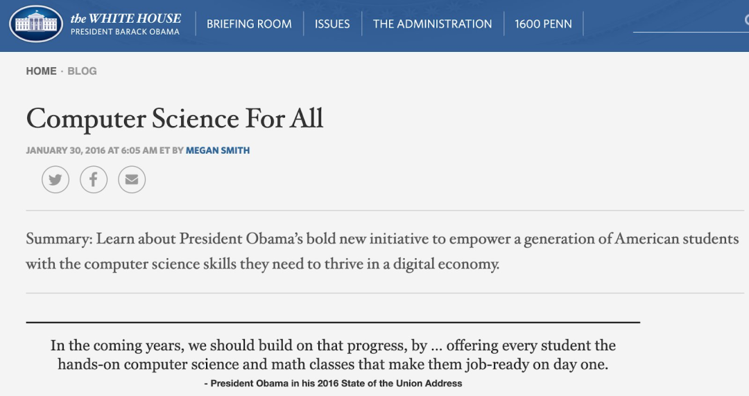Click the President Obama quote attribution line
The height and width of the screenshot is (396, 749).
(333, 383)
